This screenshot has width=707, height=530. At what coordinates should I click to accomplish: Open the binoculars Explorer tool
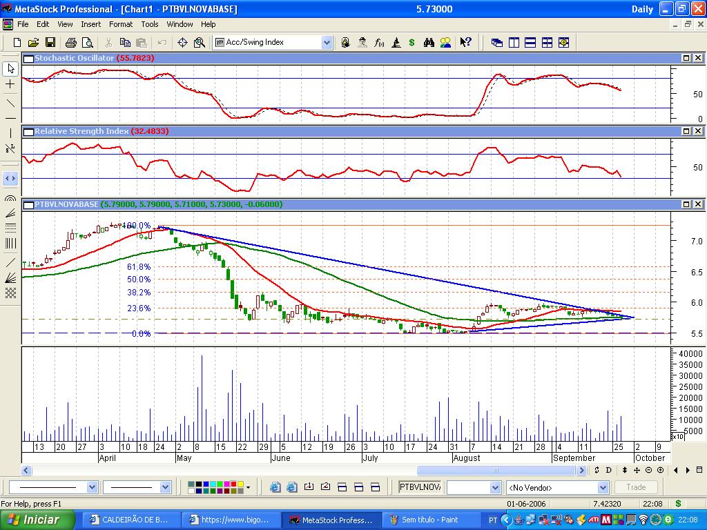[429, 42]
